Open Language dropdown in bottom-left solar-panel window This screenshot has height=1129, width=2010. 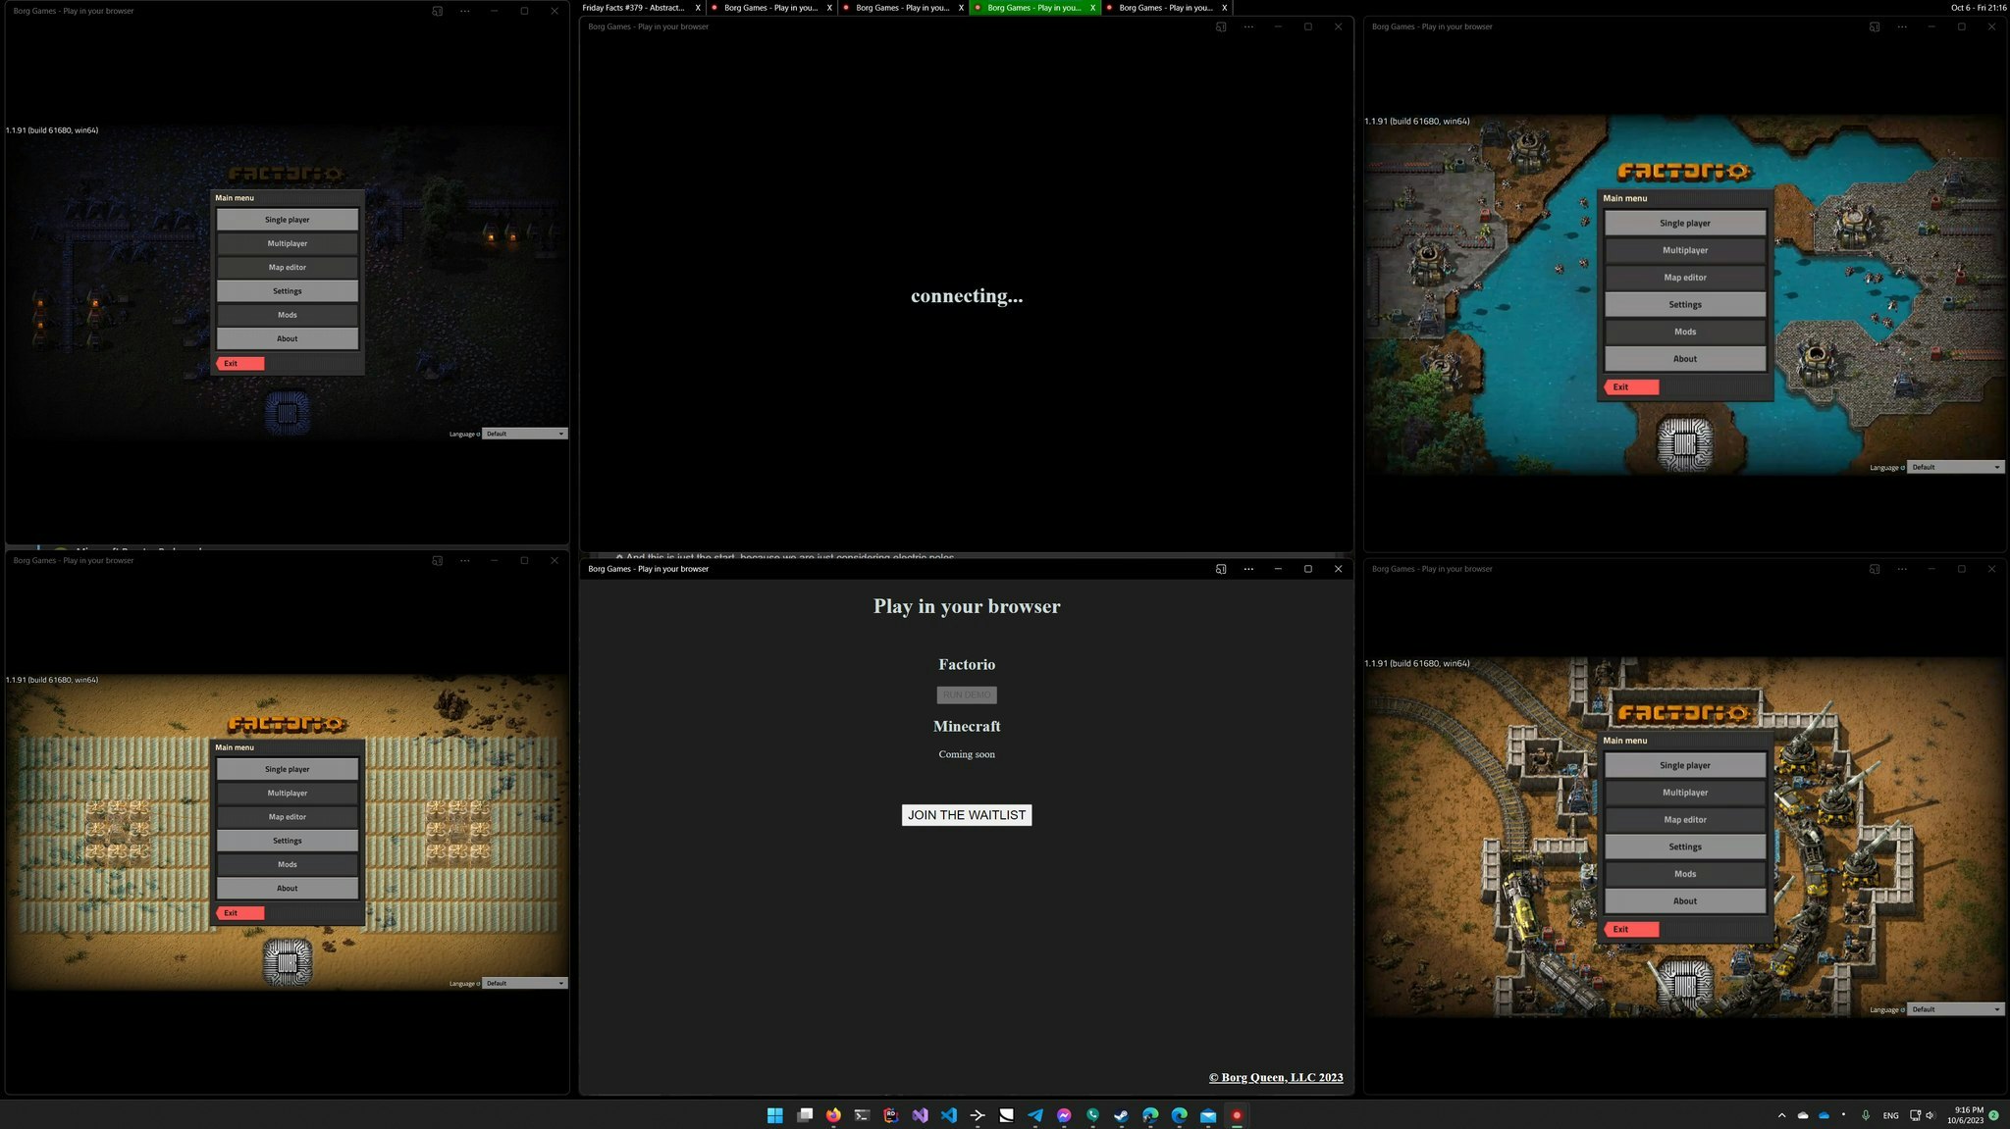pyautogui.click(x=525, y=983)
